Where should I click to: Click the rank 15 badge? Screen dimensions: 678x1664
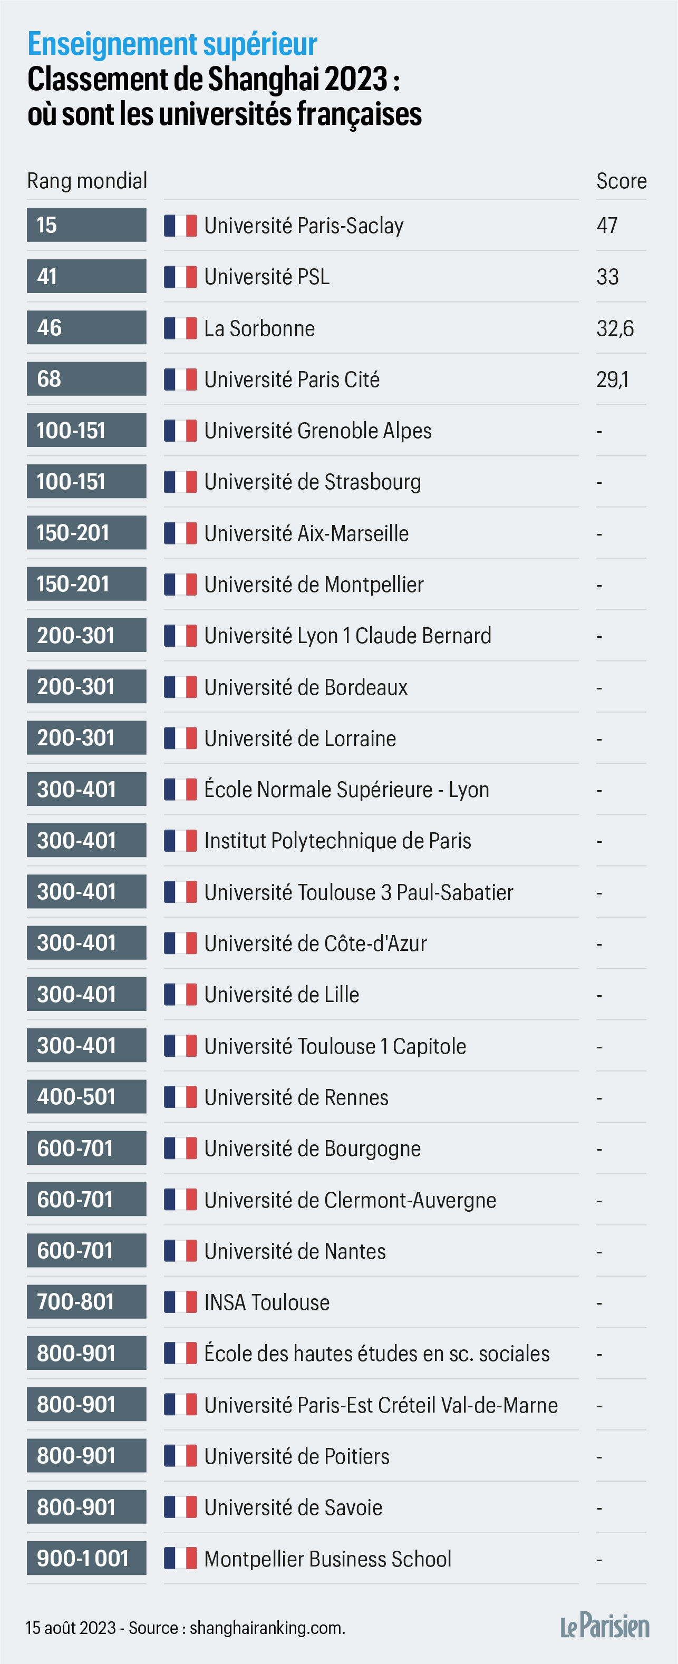tap(86, 225)
